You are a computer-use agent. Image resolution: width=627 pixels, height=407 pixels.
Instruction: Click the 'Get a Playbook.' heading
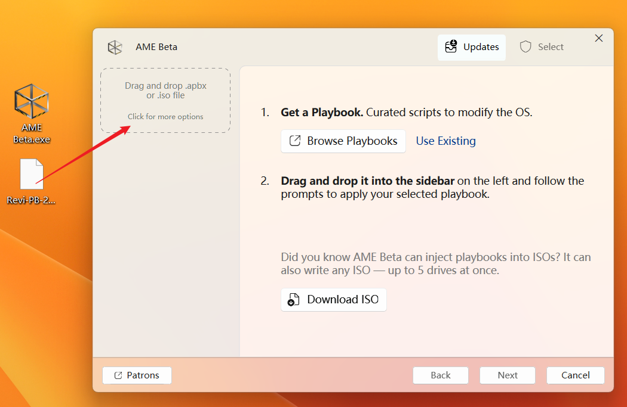[322, 113]
